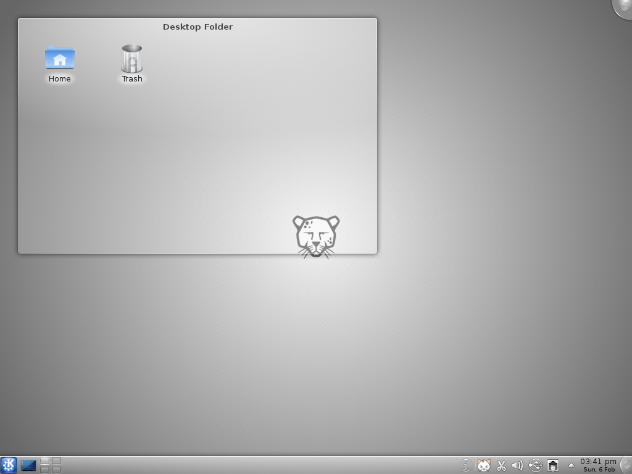This screenshot has width=632, height=474.
Task: Switch to the top-right virtual desktop in pager
Action: point(56,461)
